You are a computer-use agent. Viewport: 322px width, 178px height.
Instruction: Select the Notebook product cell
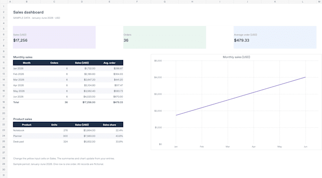27,130
